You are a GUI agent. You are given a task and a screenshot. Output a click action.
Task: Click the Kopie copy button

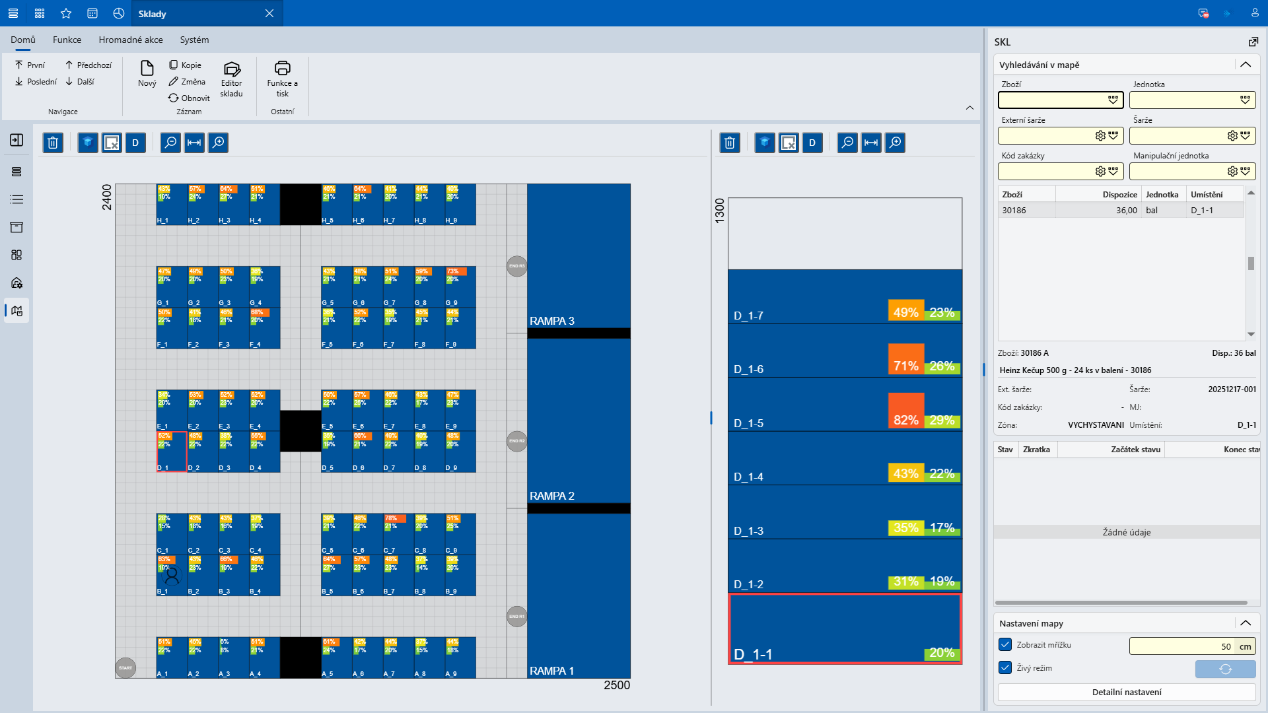click(x=185, y=65)
